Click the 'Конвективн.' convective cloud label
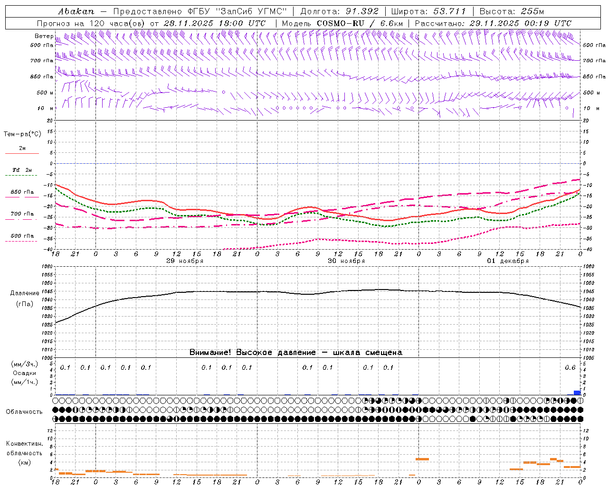The width and height of the screenshot is (608, 486). [x=25, y=444]
